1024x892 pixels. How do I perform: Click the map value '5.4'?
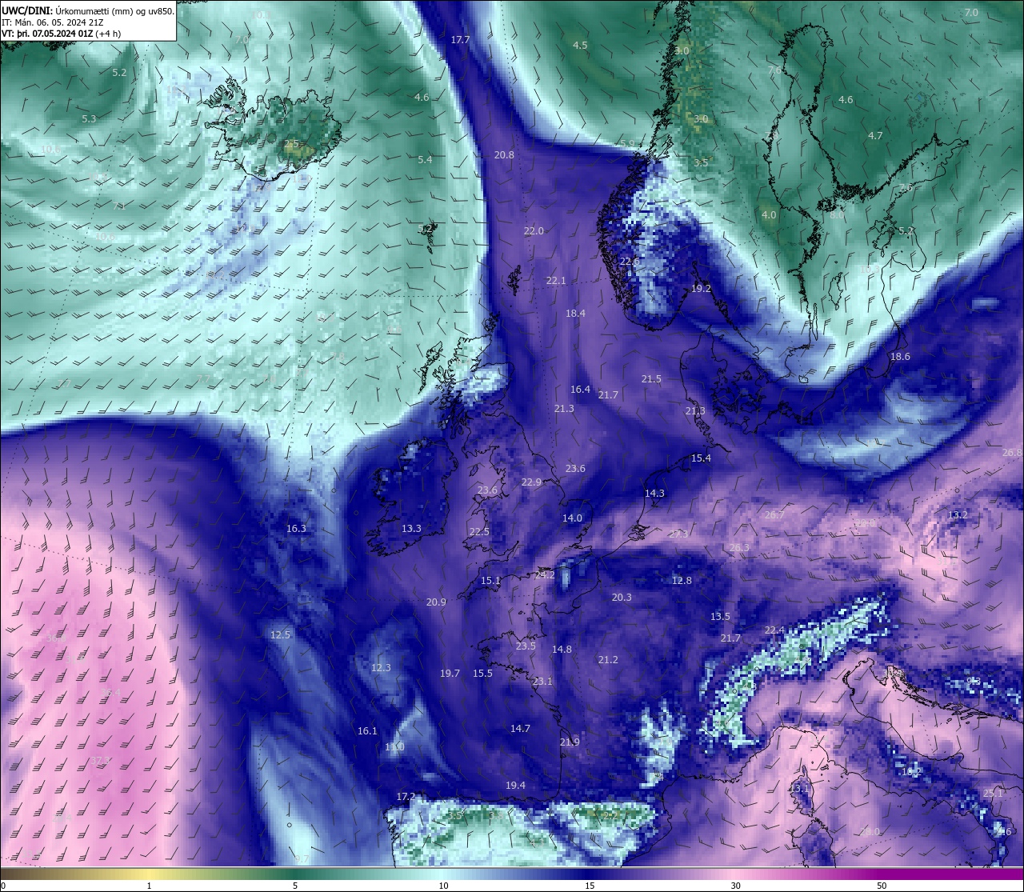(x=425, y=159)
